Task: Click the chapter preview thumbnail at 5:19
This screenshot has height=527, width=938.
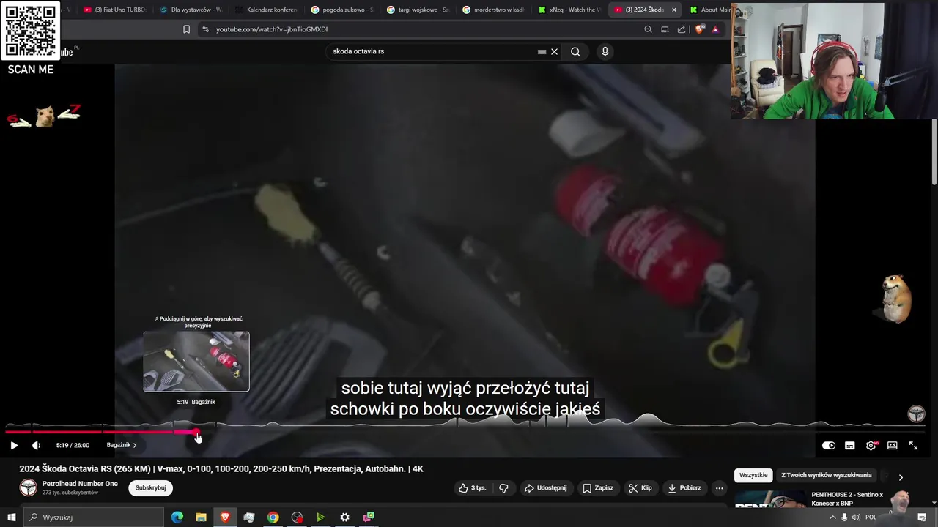Action: click(196, 362)
